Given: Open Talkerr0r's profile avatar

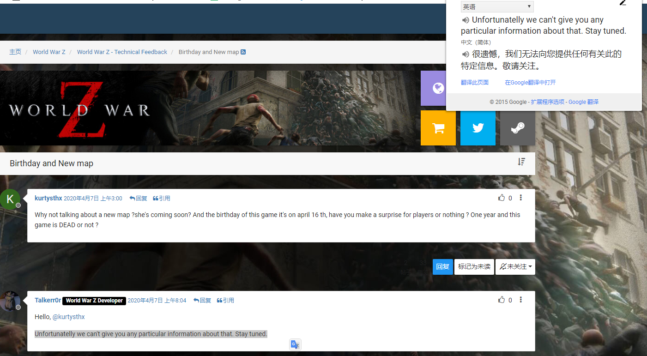Looking at the screenshot, I should tap(10, 301).
